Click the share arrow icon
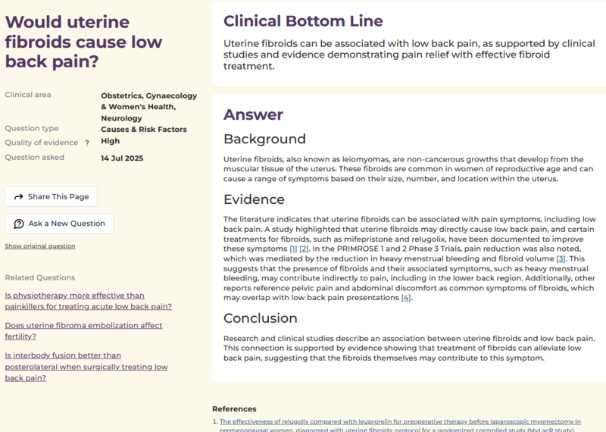606x432 pixels. pos(18,197)
